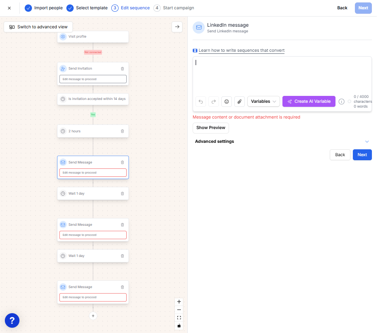Screen dimensions: 382x333
Task: Delete second Wait 1 day step
Action: coord(122,256)
